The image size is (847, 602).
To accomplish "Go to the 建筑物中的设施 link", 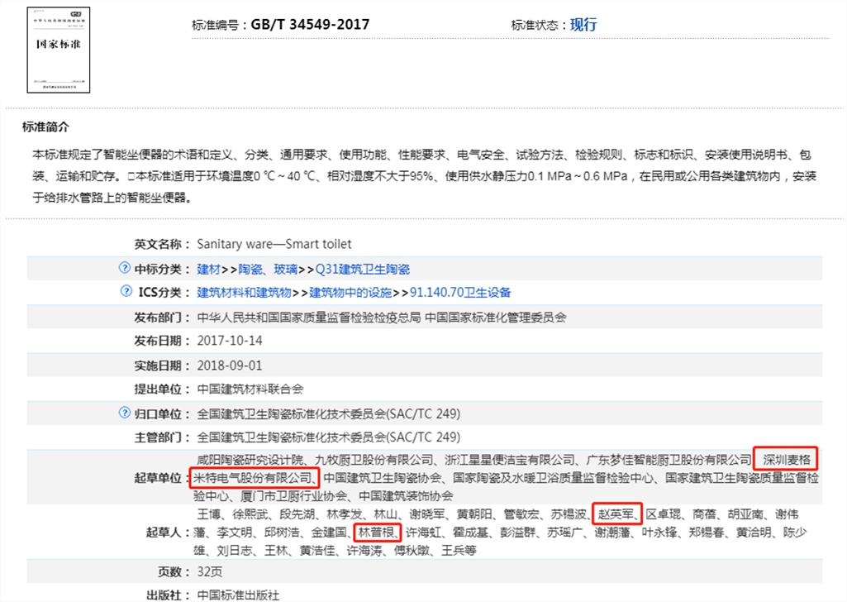I will coord(350,293).
